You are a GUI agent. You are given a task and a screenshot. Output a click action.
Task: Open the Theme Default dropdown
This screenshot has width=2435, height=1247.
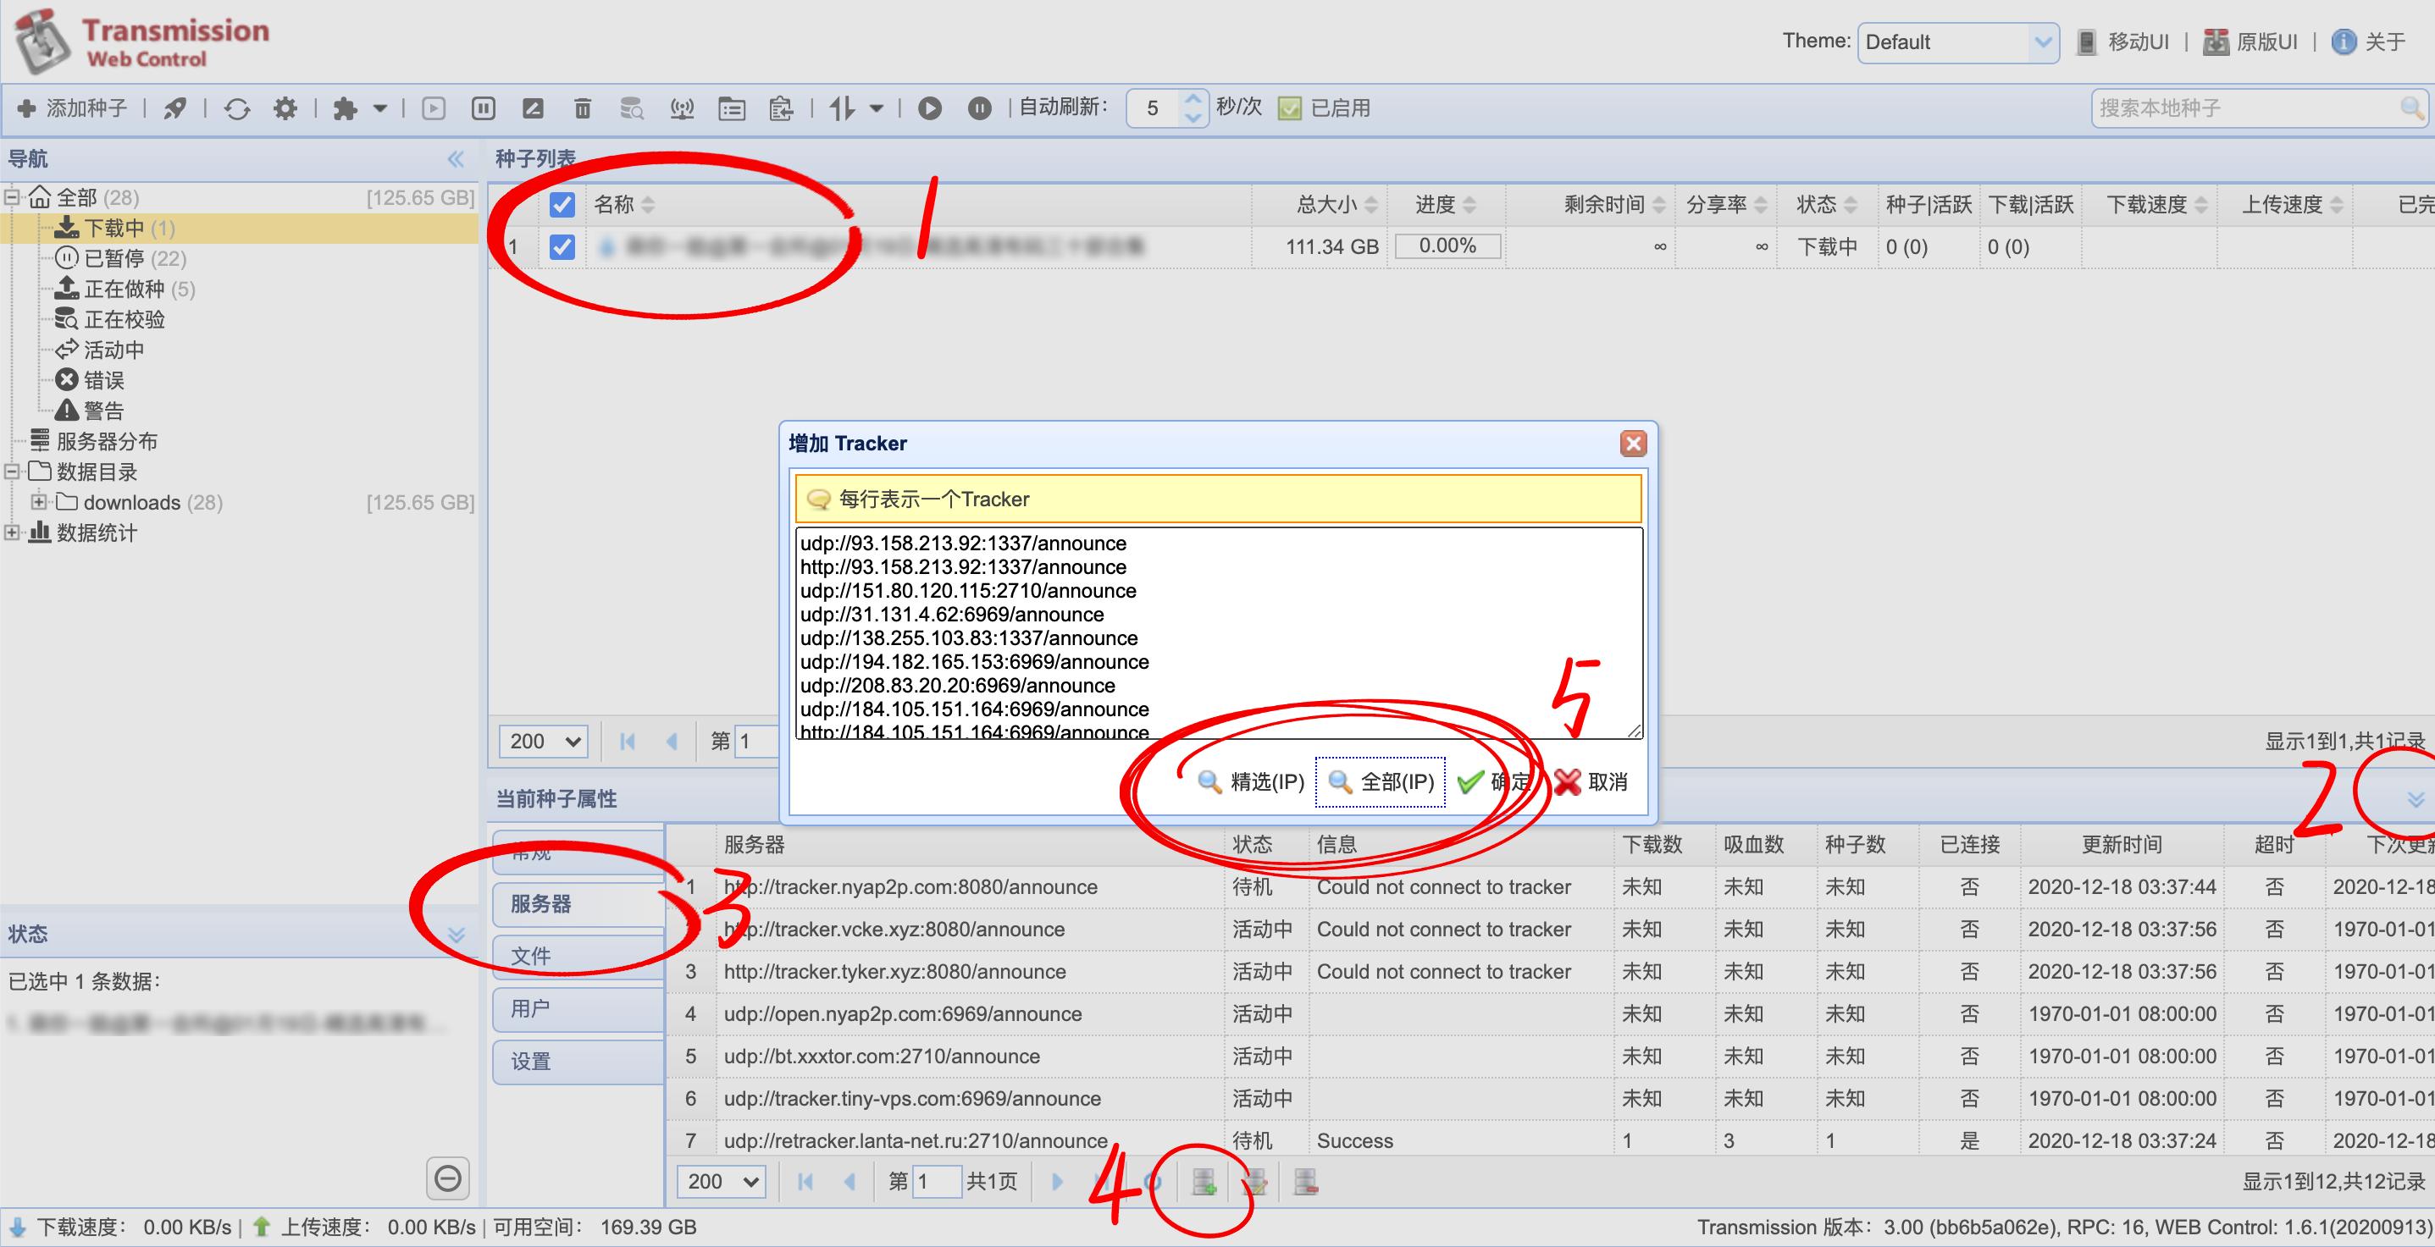(1956, 42)
